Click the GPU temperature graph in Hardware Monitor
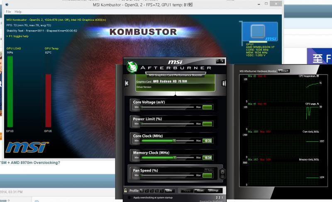 click(x=283, y=90)
